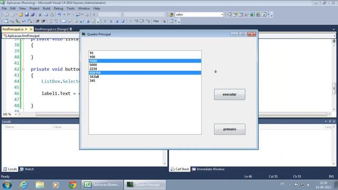The width and height of the screenshot is (338, 190).
Task: Click the primeiro button
Action: pos(230,129)
